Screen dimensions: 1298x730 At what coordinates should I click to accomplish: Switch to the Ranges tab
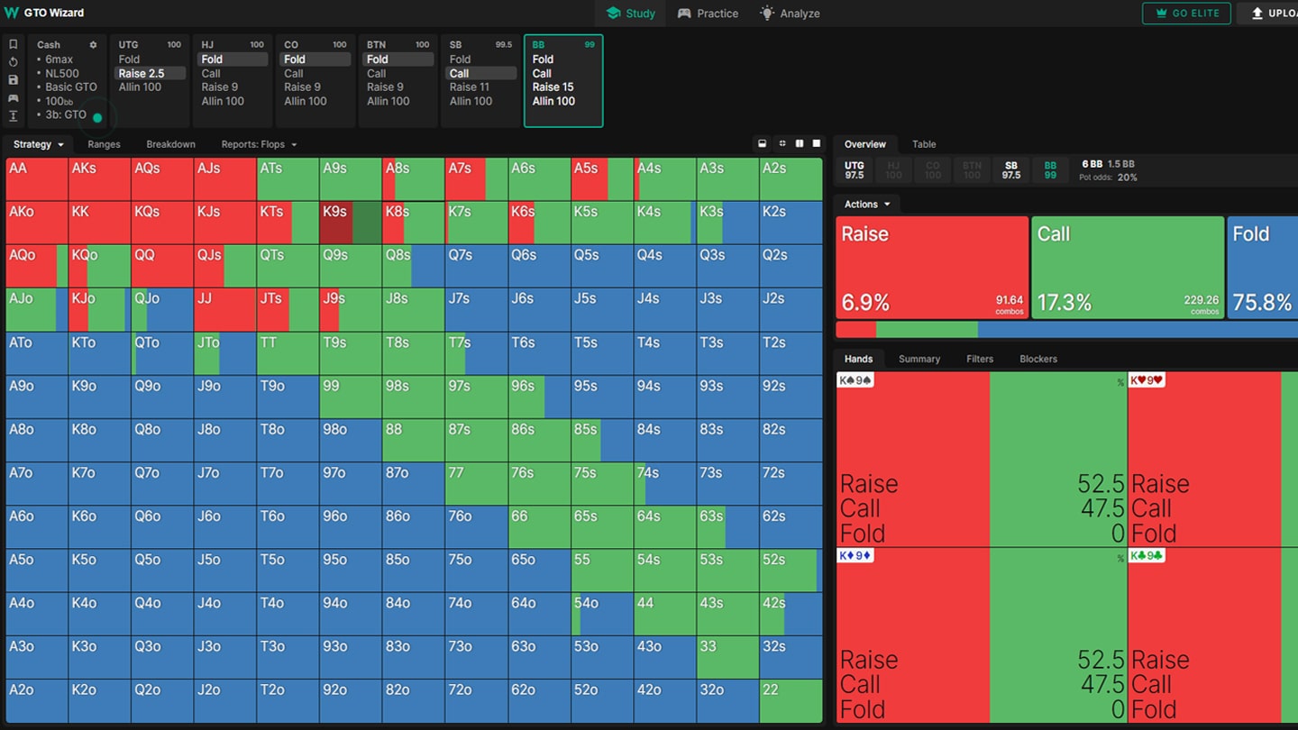(x=104, y=144)
